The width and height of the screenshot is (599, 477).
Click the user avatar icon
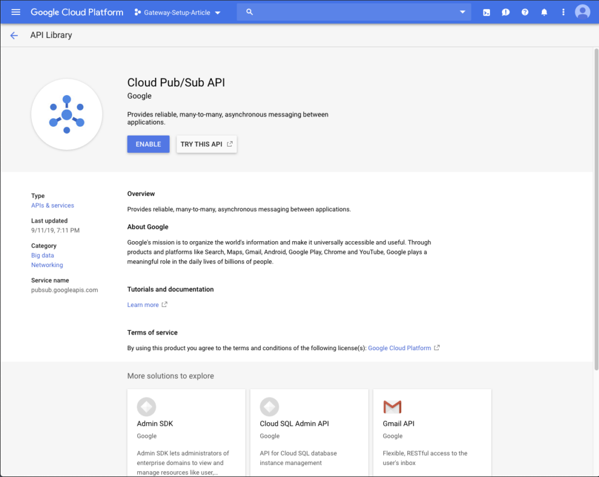coord(582,12)
